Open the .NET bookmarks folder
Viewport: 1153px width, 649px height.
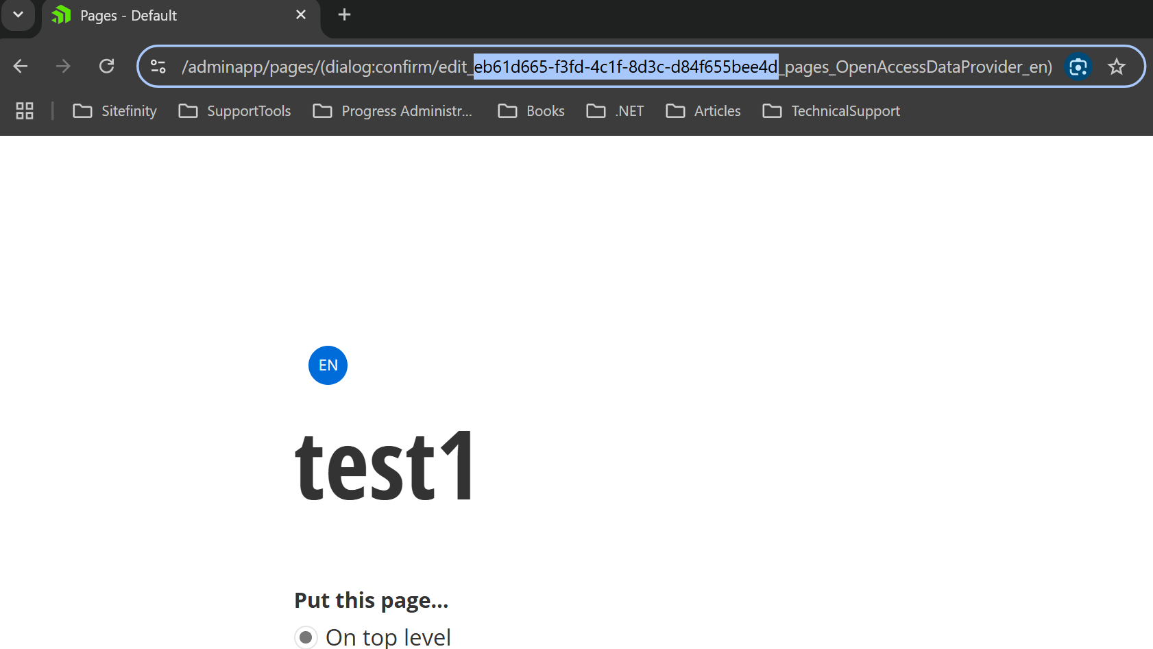(616, 111)
